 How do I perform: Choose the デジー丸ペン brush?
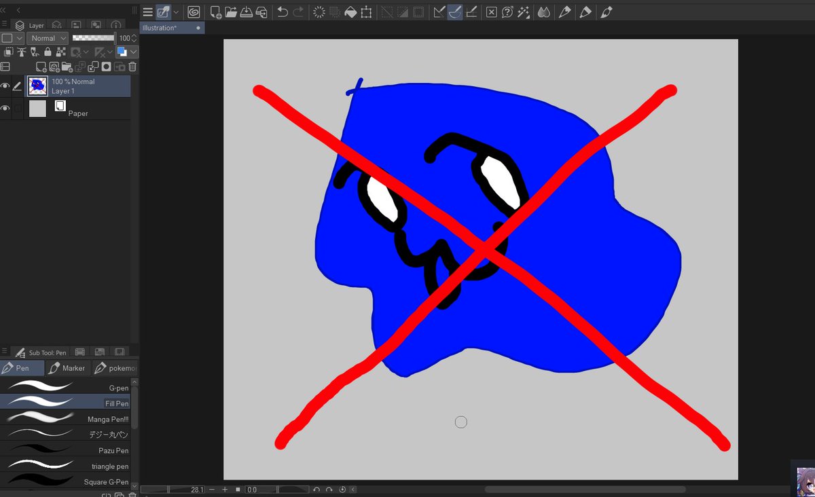[x=65, y=434]
